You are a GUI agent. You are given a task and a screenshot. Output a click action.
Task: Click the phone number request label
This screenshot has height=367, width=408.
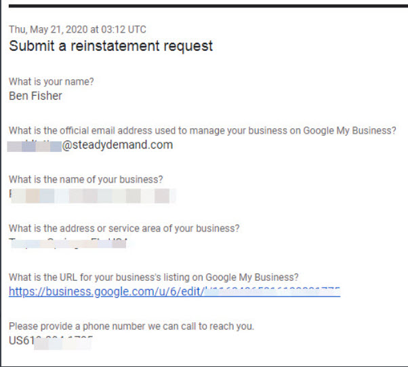click(131, 326)
